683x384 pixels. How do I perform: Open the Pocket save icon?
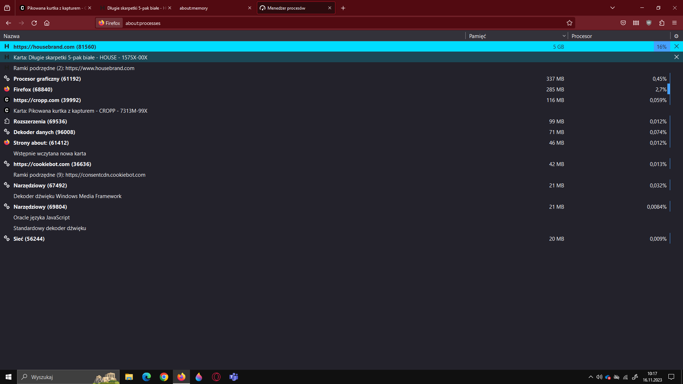pos(623,23)
